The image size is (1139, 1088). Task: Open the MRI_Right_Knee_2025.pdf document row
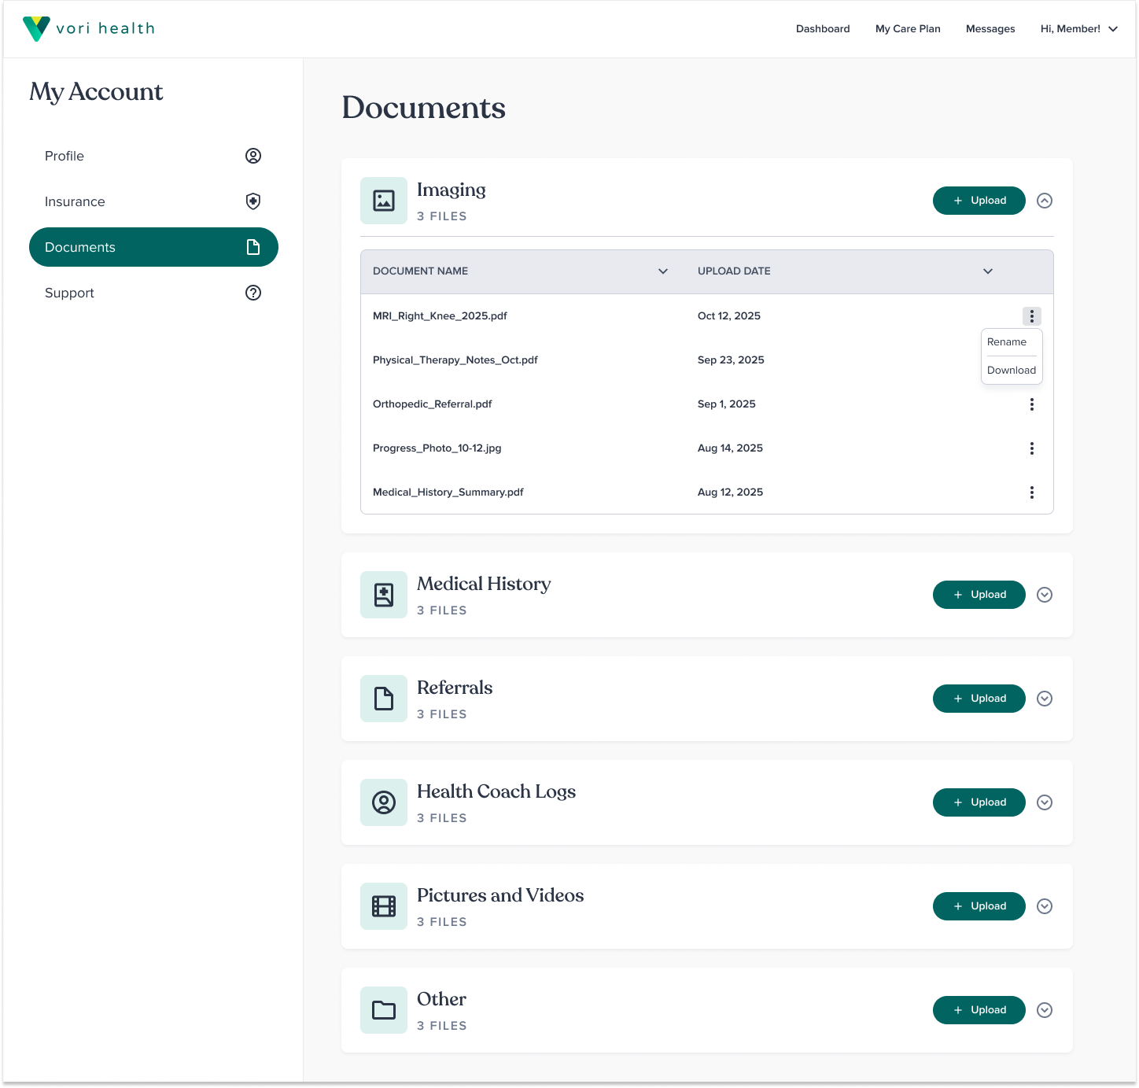[x=440, y=316]
